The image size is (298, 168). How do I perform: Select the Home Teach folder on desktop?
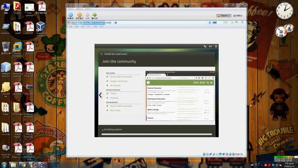coord(18,109)
